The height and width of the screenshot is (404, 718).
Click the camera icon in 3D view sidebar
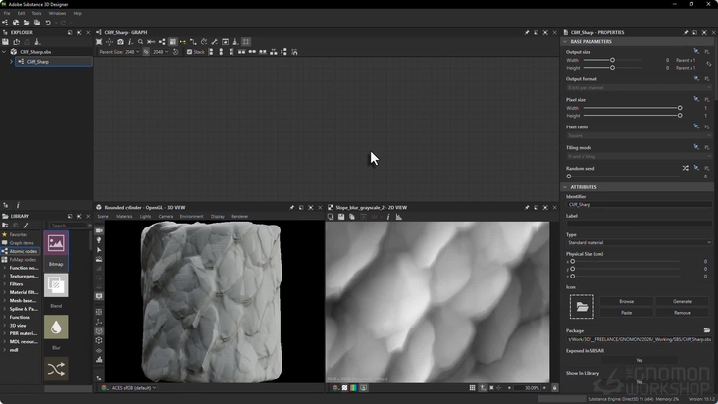click(99, 231)
